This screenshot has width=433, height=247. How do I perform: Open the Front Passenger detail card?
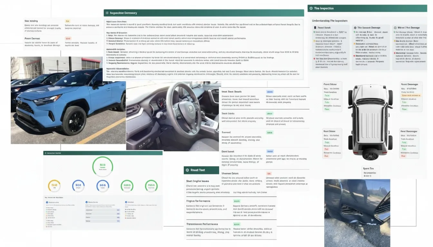point(409,96)
